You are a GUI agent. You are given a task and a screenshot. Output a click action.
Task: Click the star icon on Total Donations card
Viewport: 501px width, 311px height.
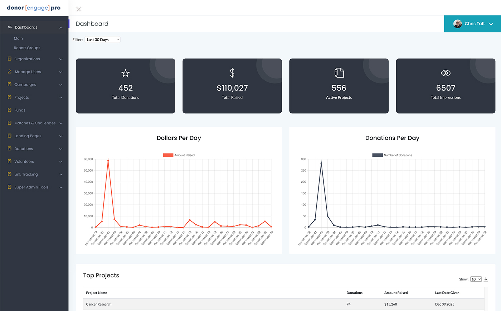125,73
